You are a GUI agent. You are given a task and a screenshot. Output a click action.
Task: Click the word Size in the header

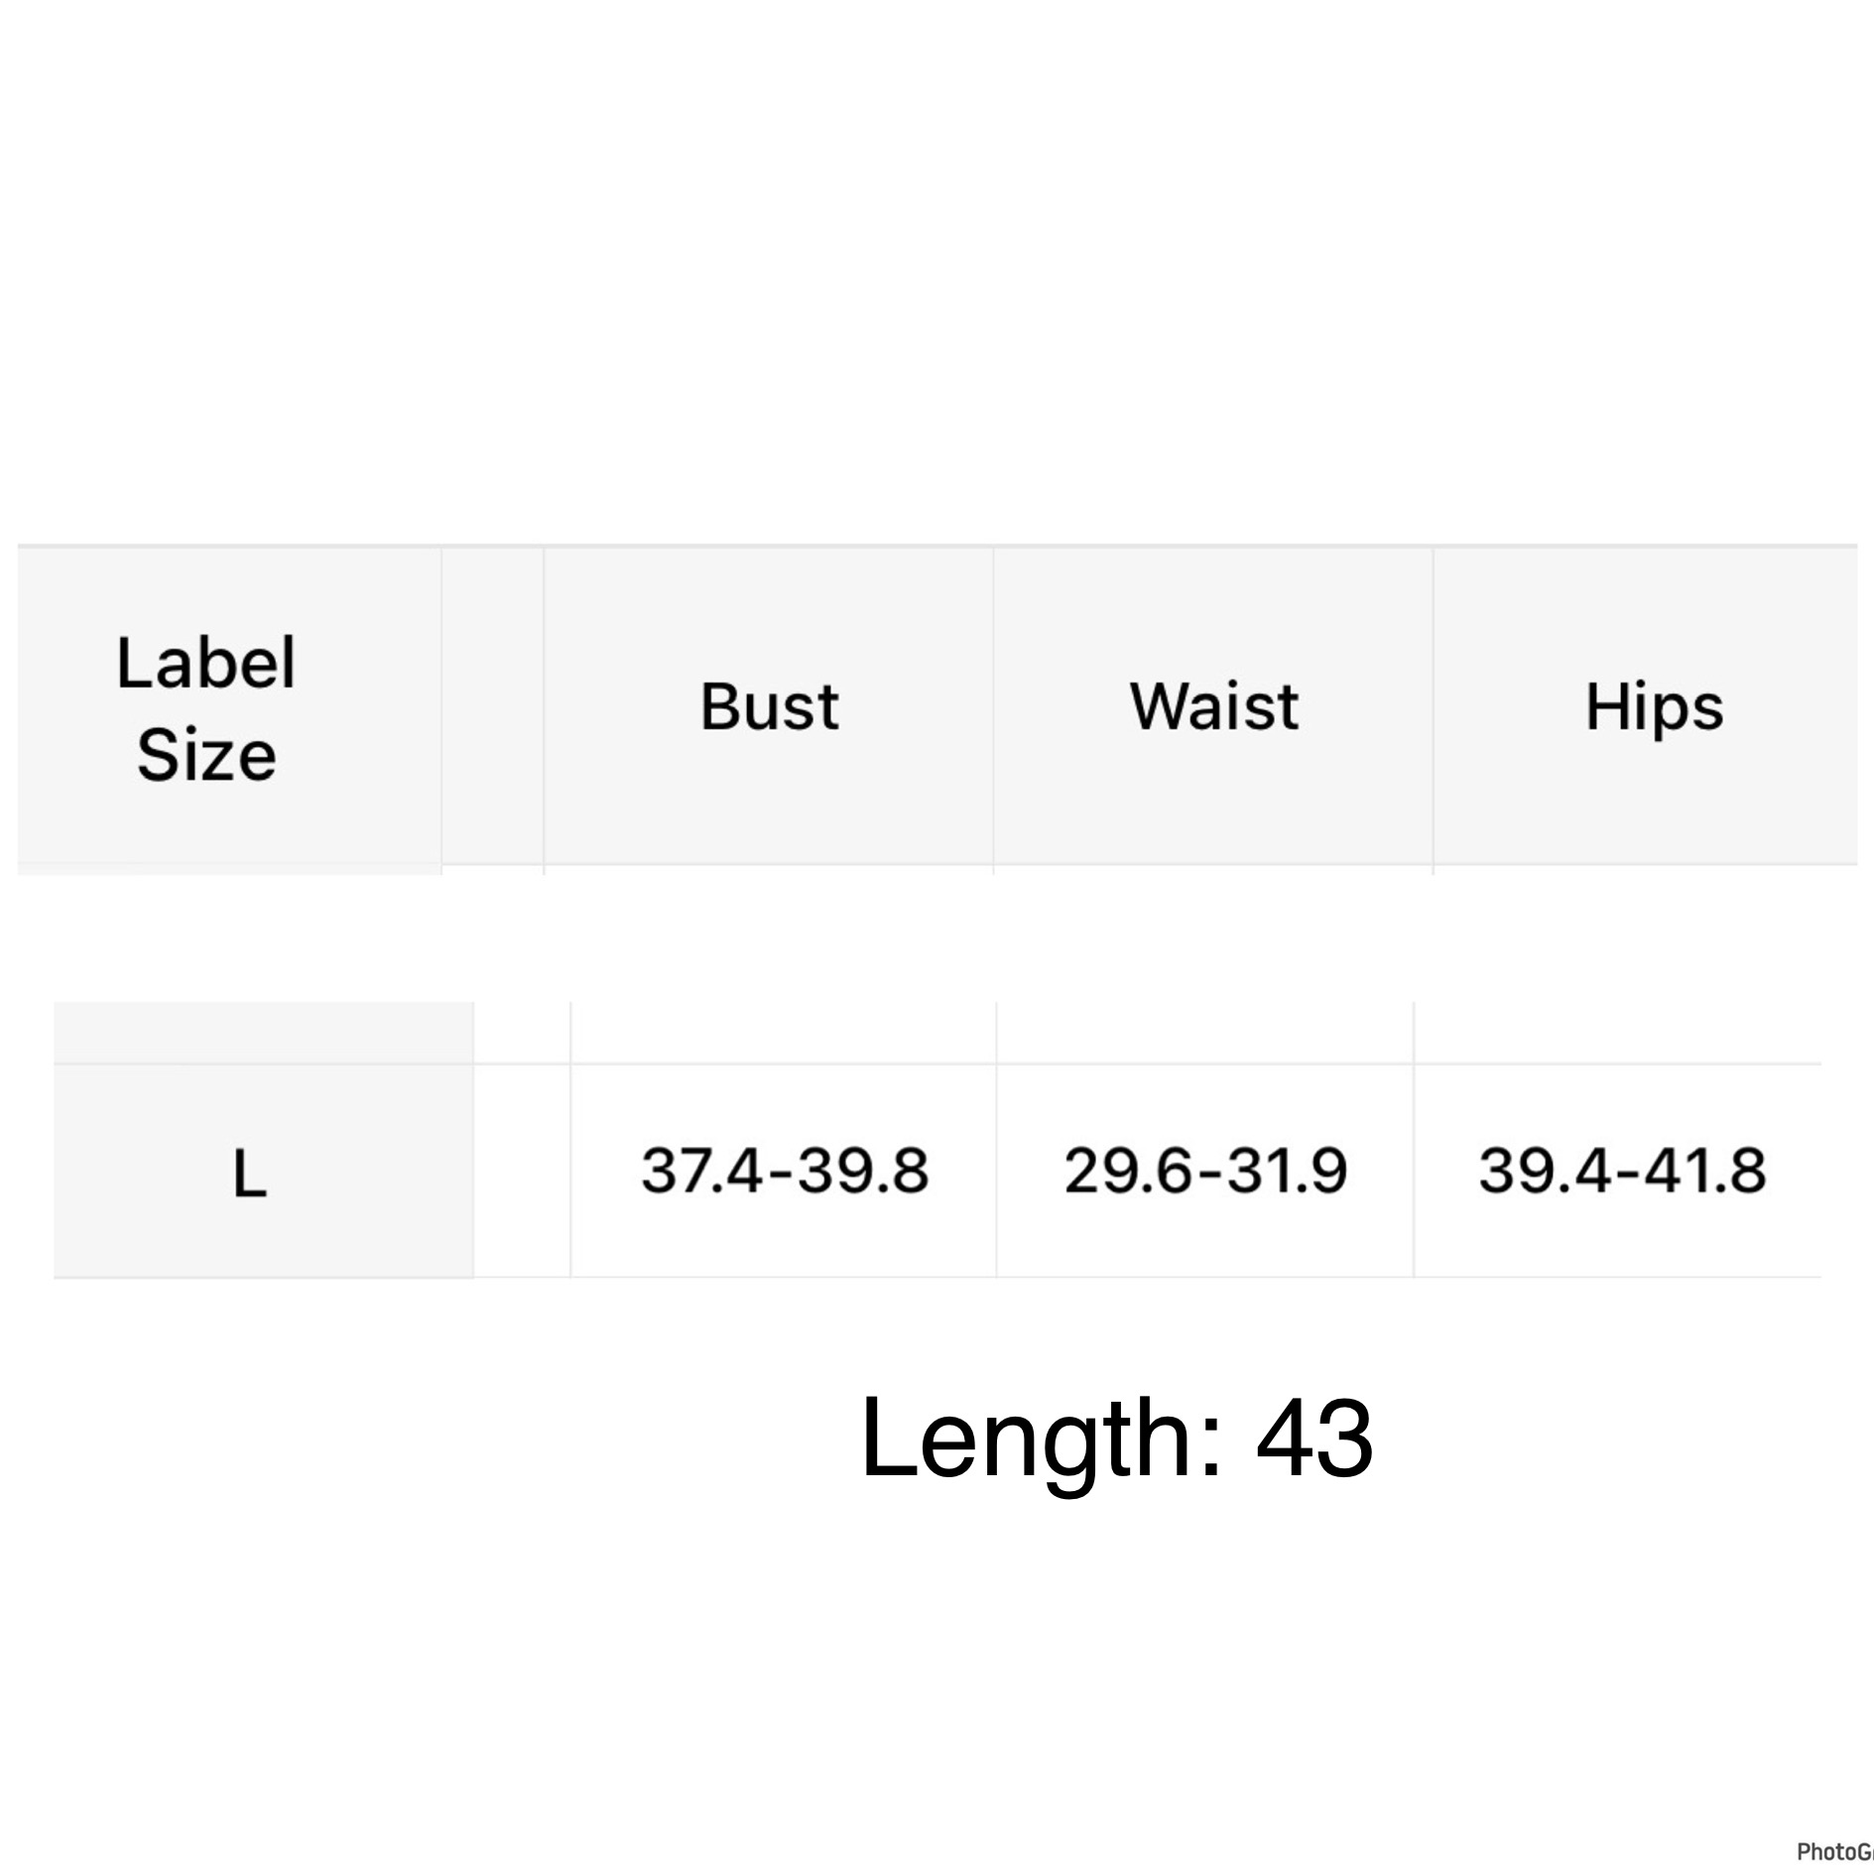(x=206, y=755)
